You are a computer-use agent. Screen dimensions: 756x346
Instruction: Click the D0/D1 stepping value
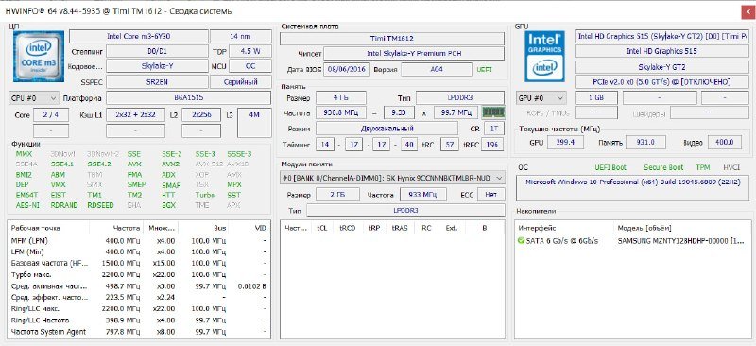pos(157,51)
